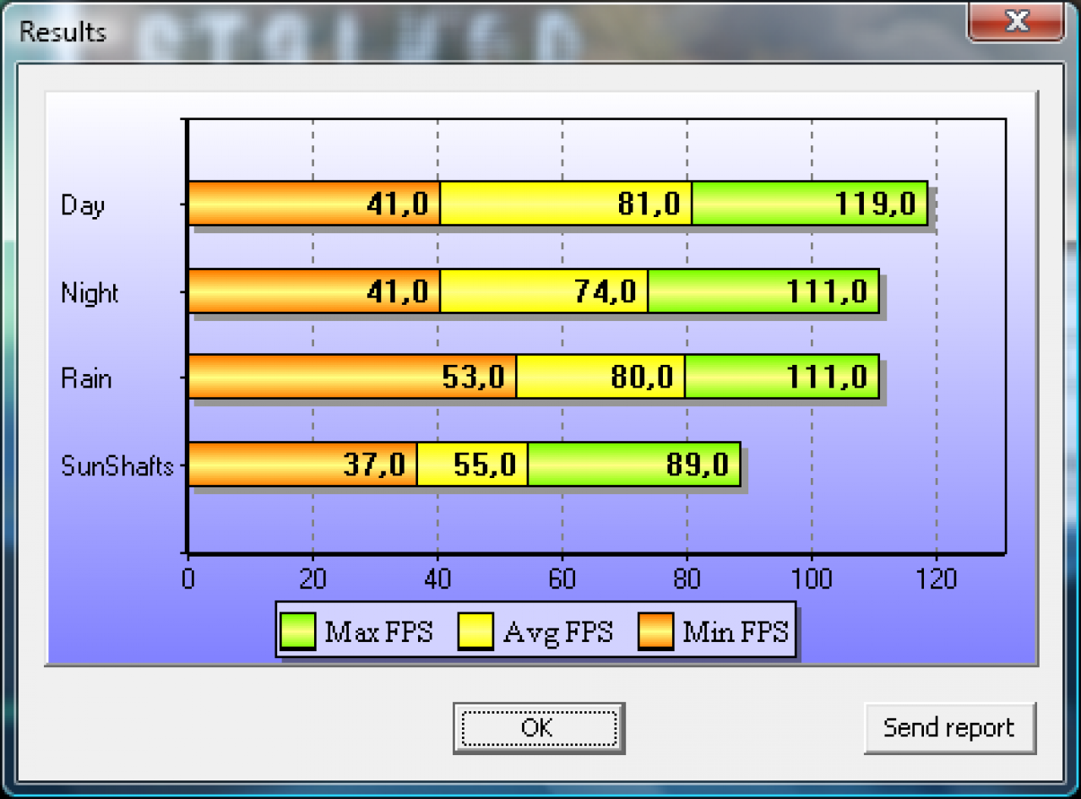Click the green Max FPS legend swatch
Image resolution: width=1081 pixels, height=799 pixels.
coord(297,631)
